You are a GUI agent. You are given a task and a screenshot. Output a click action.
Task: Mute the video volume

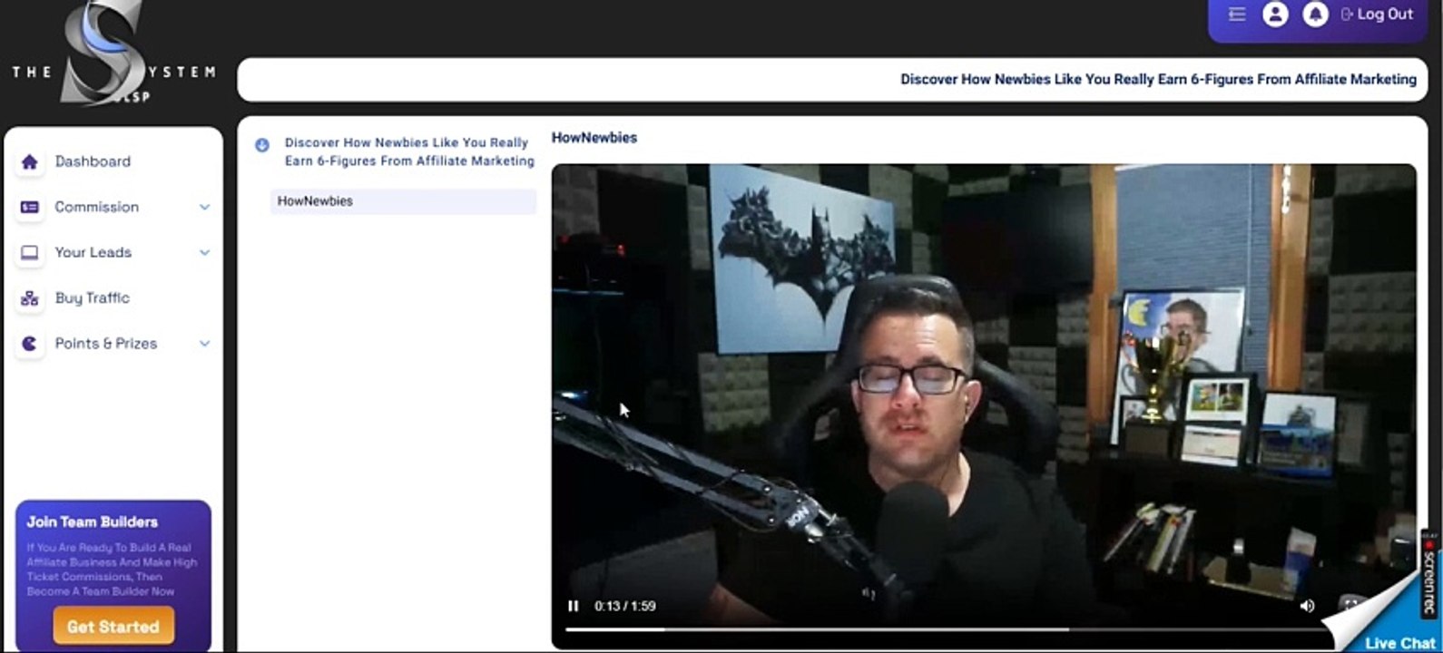[x=1307, y=606]
